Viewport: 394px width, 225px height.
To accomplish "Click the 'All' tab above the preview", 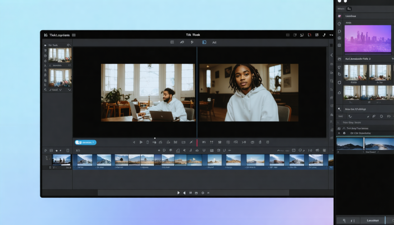I will (214, 42).
